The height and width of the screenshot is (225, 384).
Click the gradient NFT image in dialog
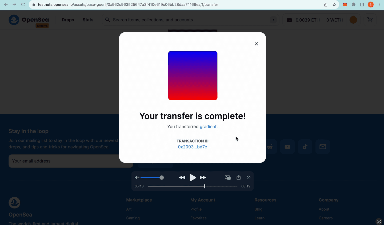[193, 76]
